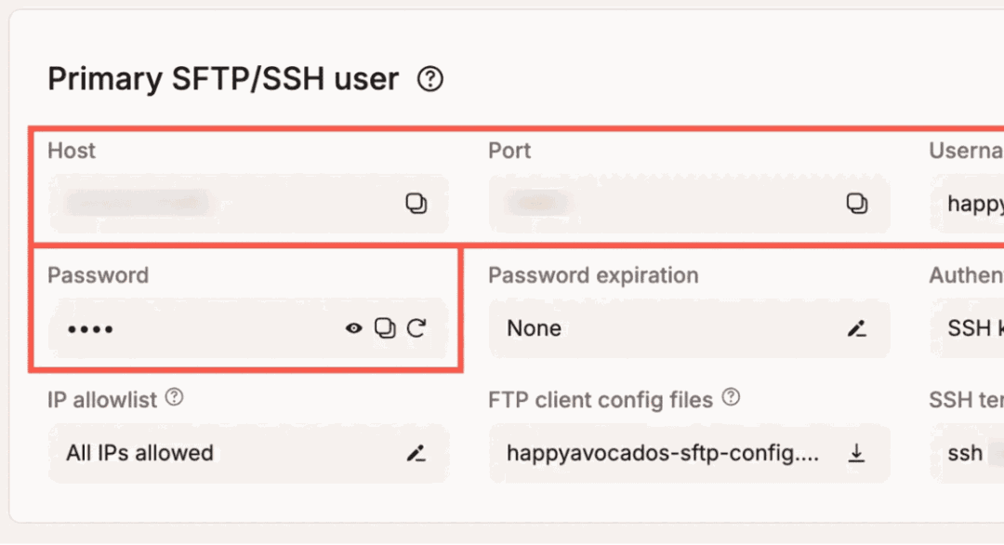Regenerate the SFTP password
Viewport: 1004px width, 545px height.
point(417,328)
